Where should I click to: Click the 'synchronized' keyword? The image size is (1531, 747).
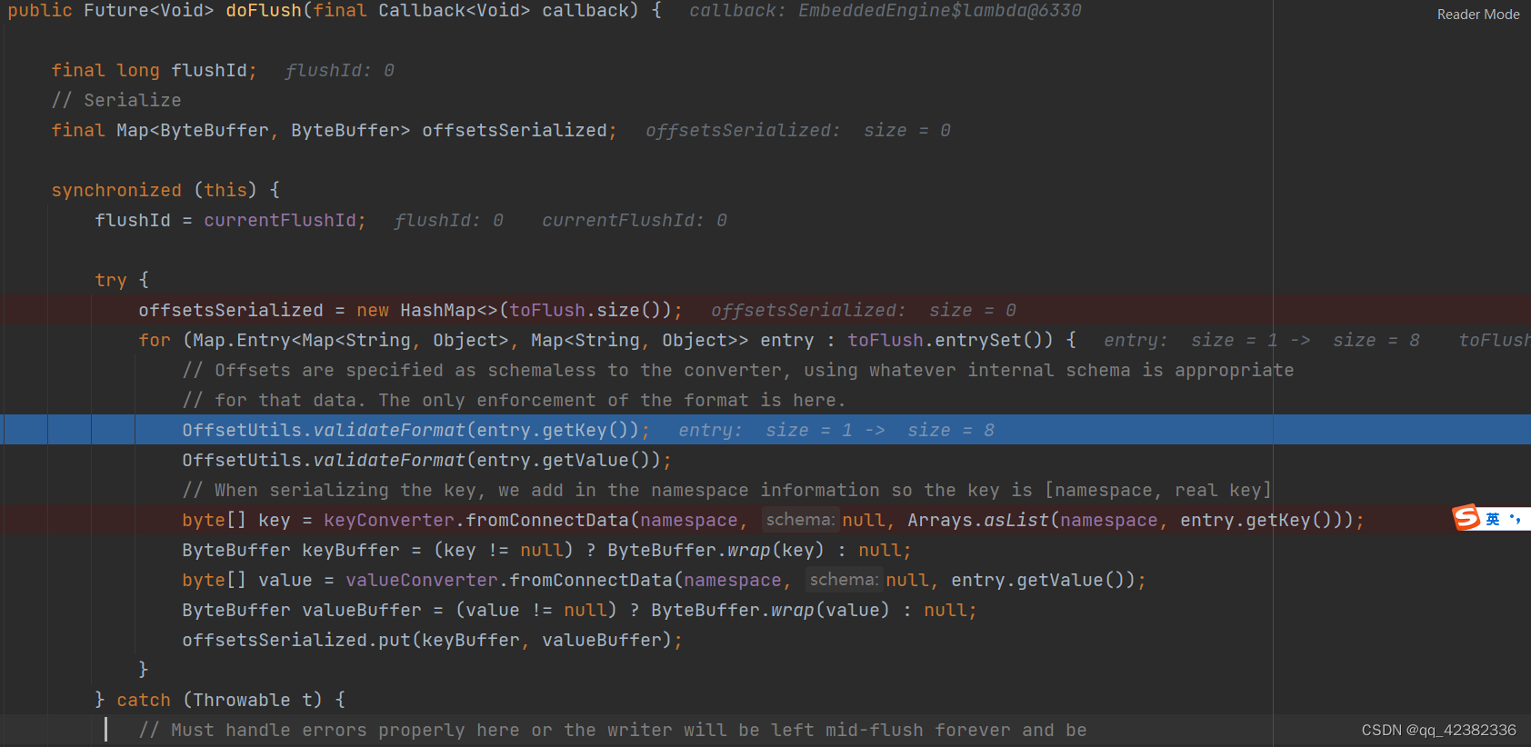tap(116, 191)
